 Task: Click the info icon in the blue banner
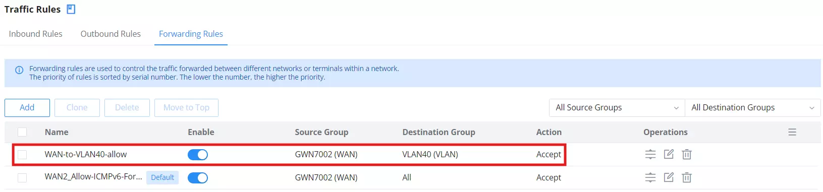point(19,70)
